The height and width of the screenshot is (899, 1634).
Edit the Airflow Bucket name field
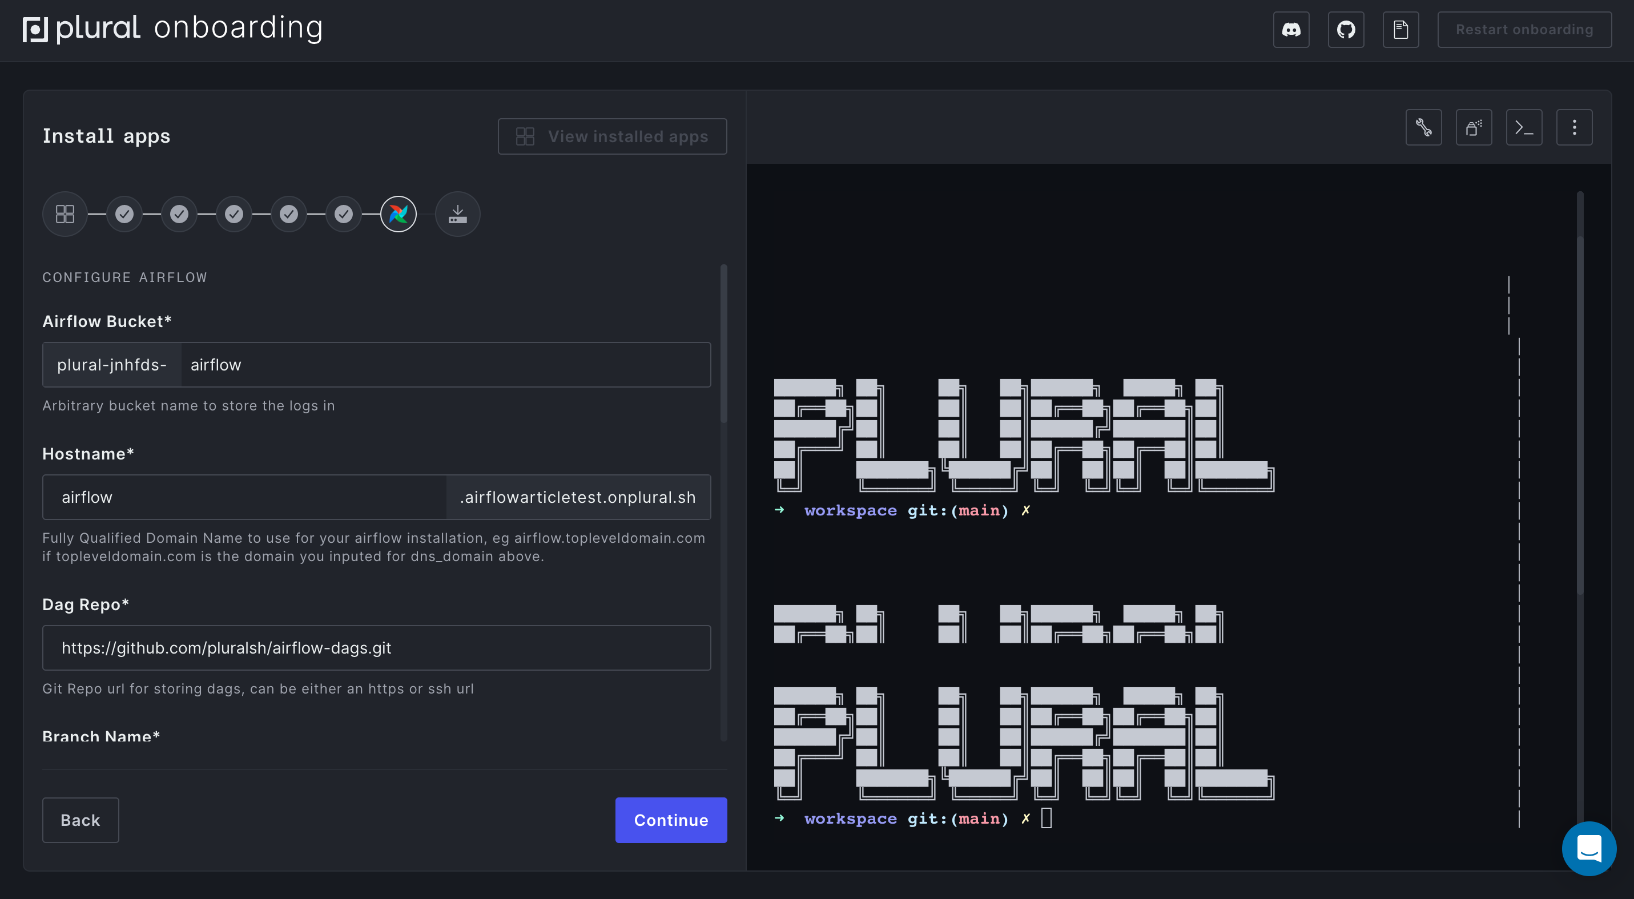pyautogui.click(x=445, y=365)
